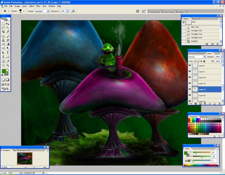Viewport: 225px width, 175px height.
Task: Hide Layer 19 visibility eye
Action: 190,83
